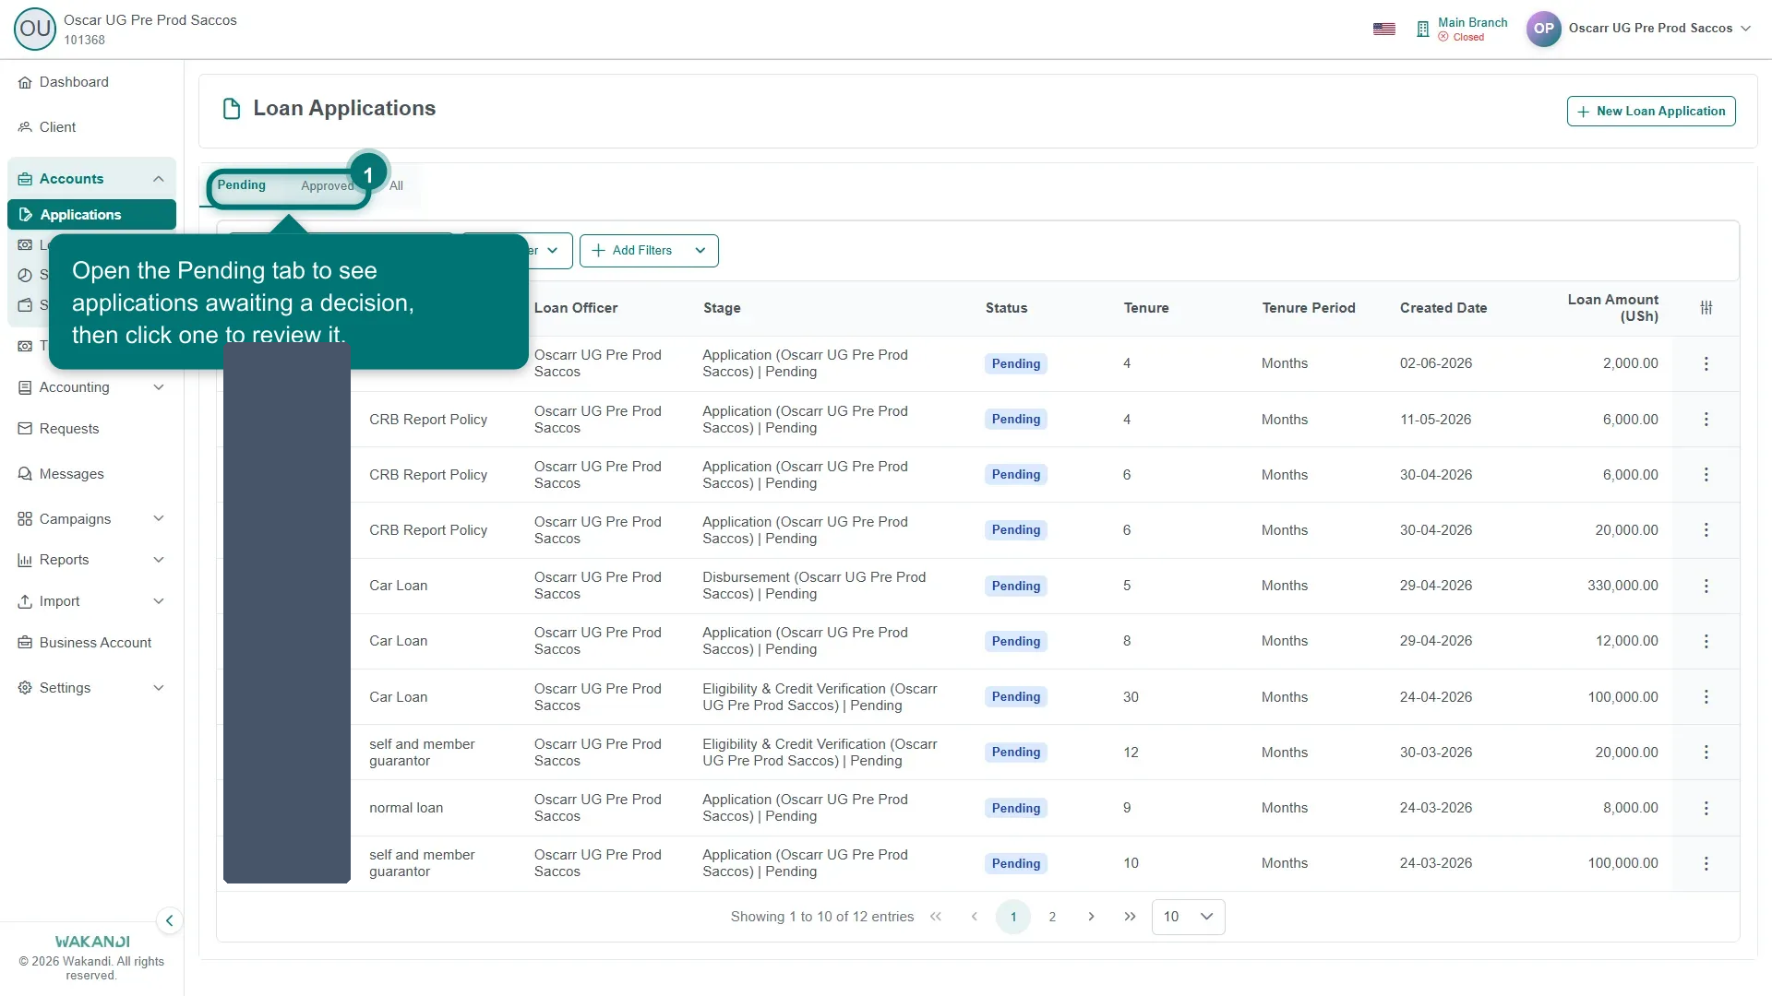Open row actions for 24-04-2026 application
This screenshot has height=996, width=1772.
1706,697
